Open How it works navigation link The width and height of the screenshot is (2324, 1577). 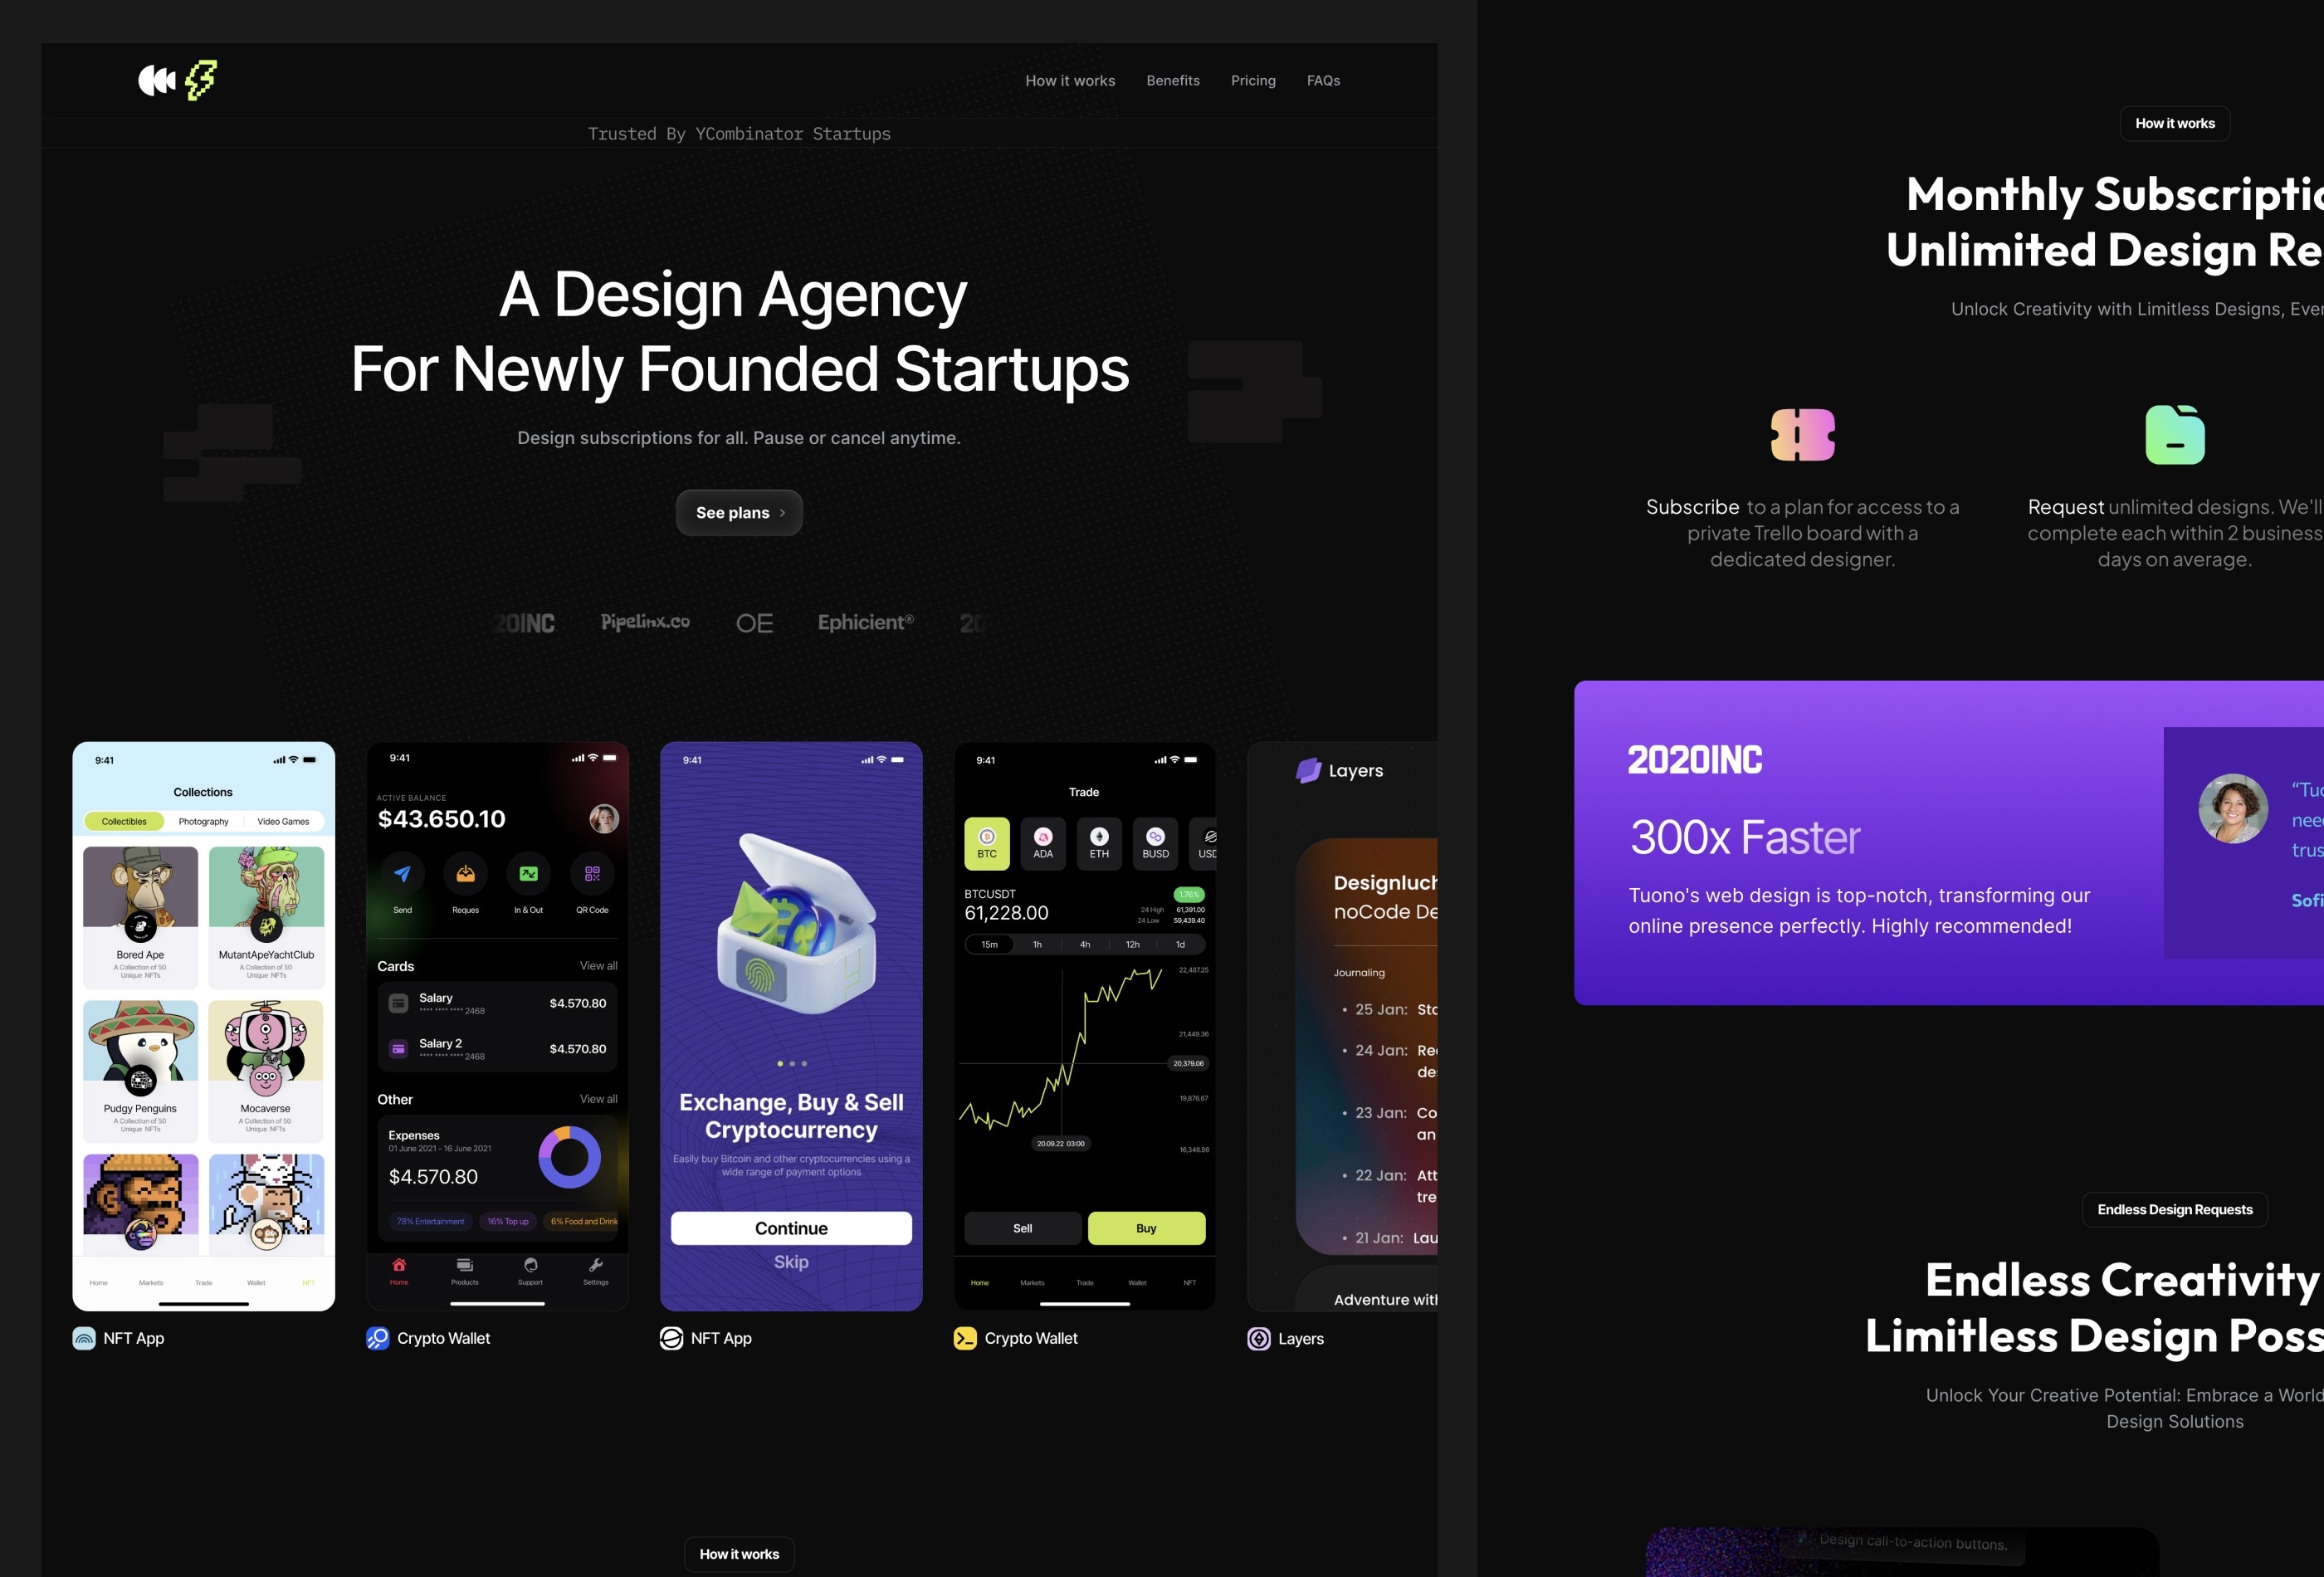pos(1072,79)
